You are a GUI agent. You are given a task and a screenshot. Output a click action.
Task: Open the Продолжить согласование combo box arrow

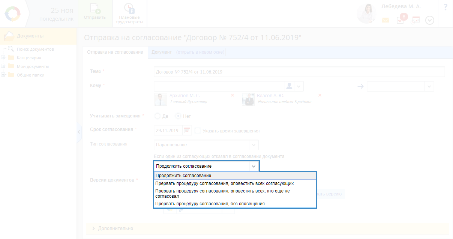pos(254,166)
